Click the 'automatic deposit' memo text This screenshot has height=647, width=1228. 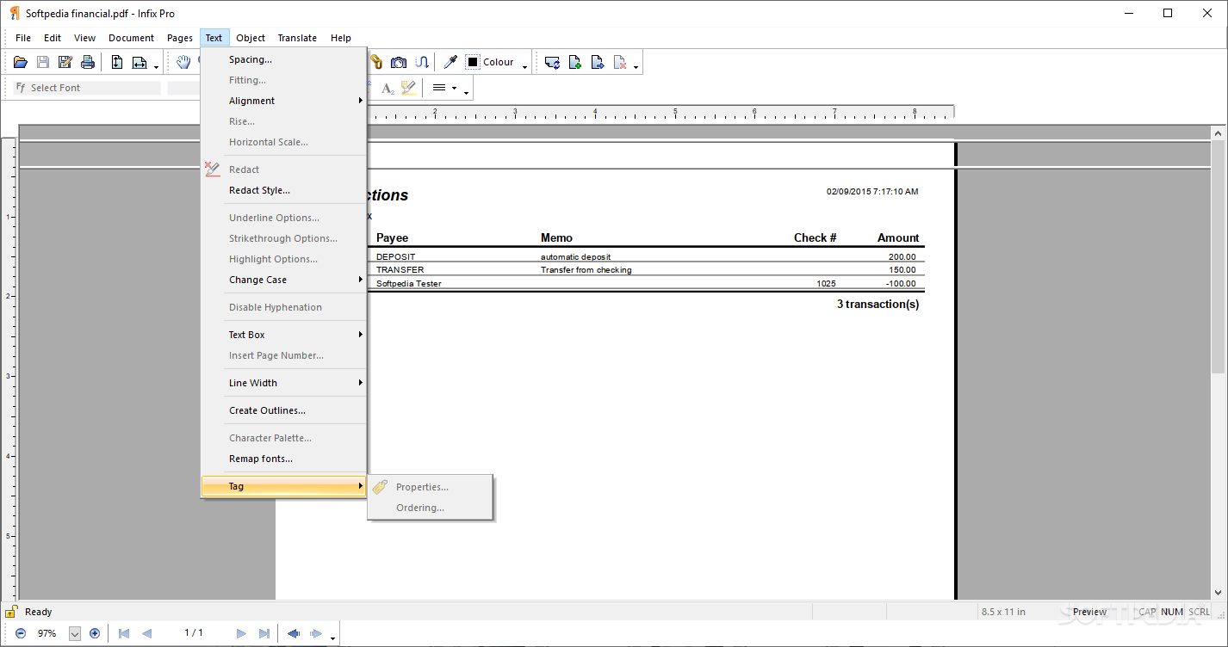pyautogui.click(x=576, y=256)
